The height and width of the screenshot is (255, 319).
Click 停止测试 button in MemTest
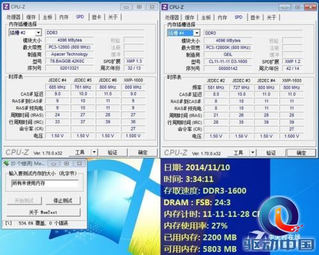point(63,200)
